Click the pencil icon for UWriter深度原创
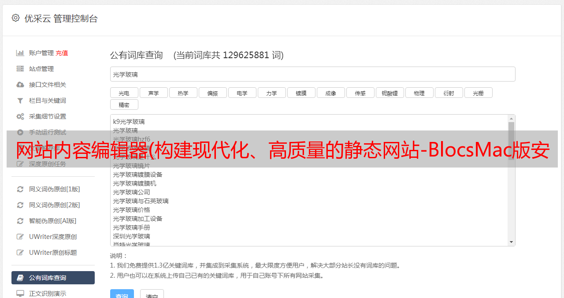Viewport: 564px width, 298px height. pyautogui.click(x=20, y=237)
